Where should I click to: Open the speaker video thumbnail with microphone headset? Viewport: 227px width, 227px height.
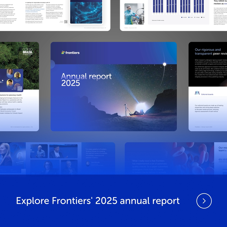pos(64,151)
